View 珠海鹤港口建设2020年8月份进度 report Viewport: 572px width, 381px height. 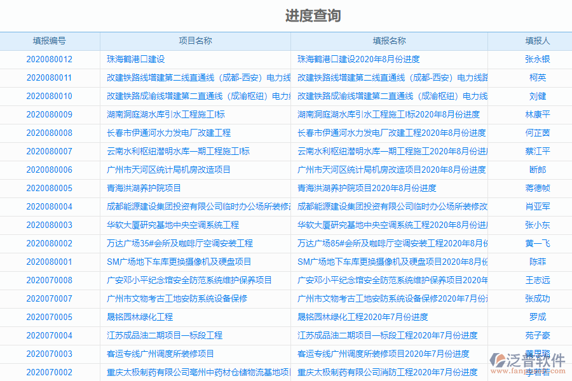point(358,59)
